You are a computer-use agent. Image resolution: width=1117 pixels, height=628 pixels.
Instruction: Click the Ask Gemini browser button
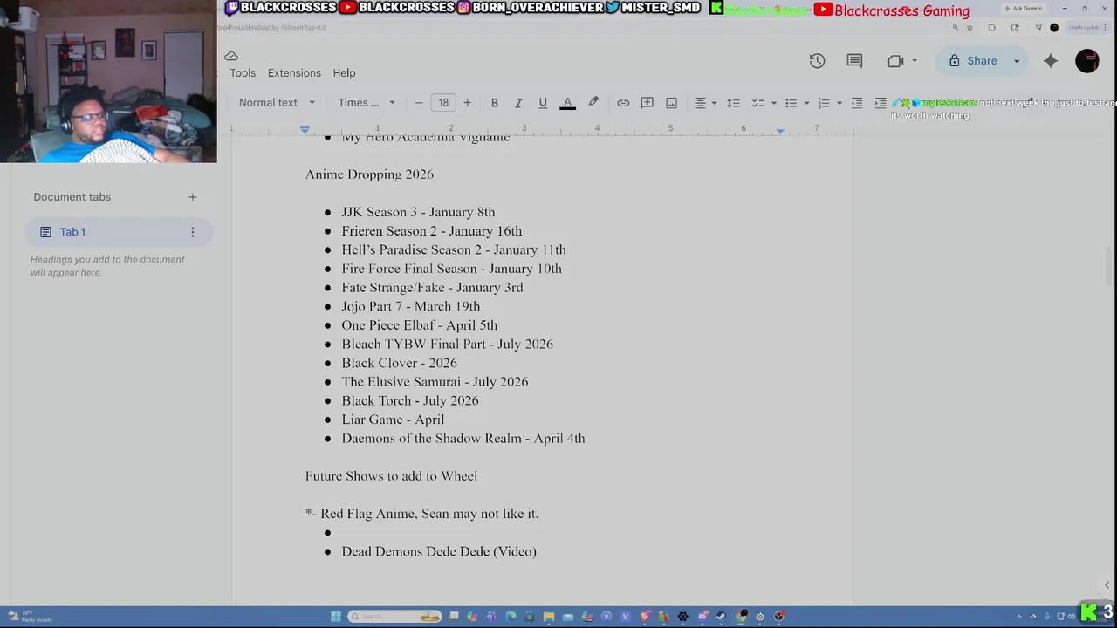[x=1023, y=9]
